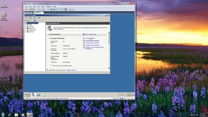The width and height of the screenshot is (208, 117).
Task: Click the red Power Off button in VMware toolbar
Action: pyautogui.click(x=26, y=9)
